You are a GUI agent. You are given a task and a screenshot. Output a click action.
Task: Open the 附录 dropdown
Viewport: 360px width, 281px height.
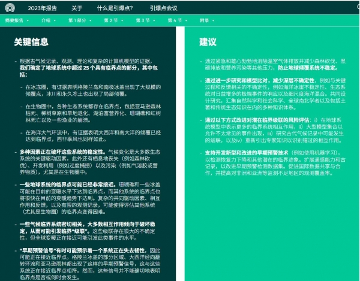click(206, 20)
